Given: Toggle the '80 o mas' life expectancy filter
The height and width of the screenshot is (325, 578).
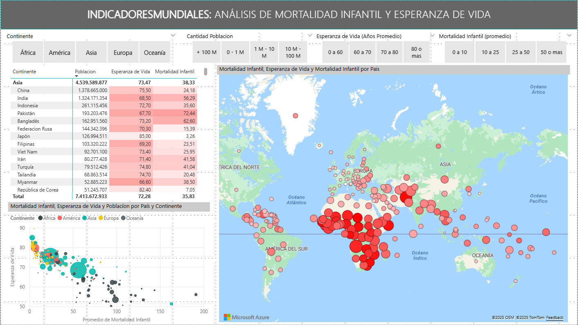Looking at the screenshot, I should [416, 52].
